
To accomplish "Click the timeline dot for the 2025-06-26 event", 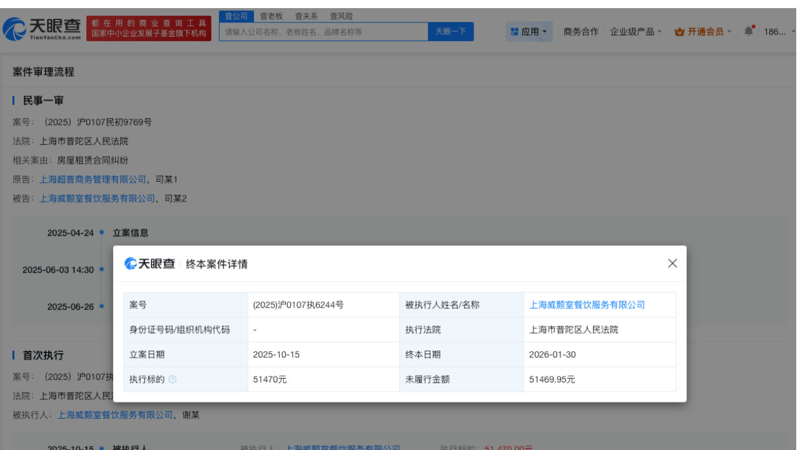I will (101, 307).
